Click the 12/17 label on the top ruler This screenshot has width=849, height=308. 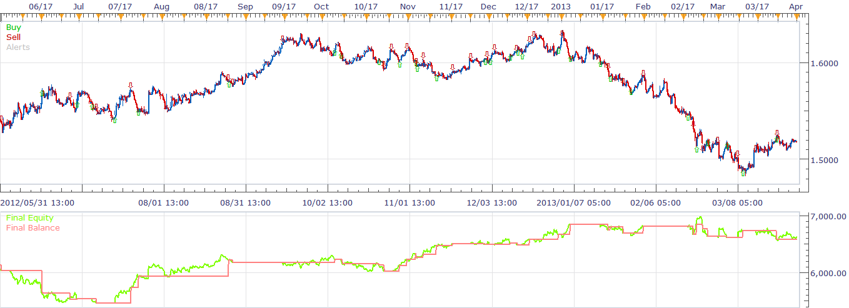526,6
